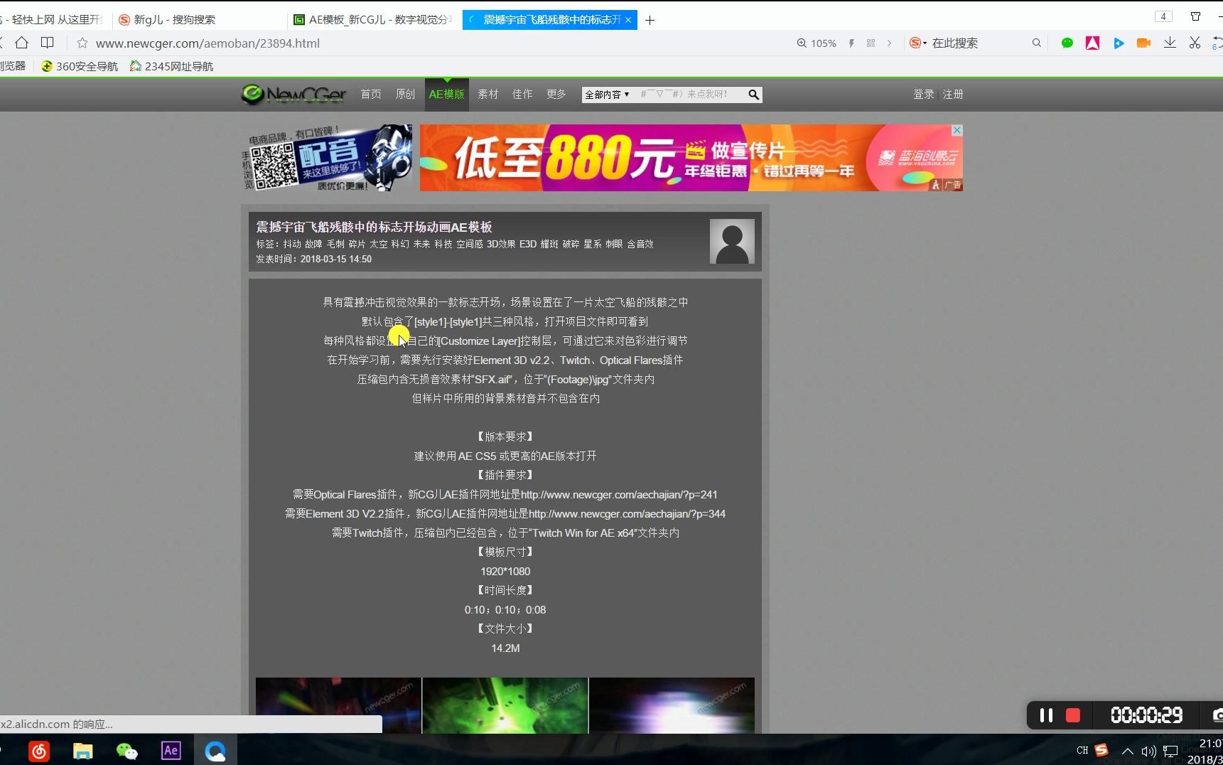Click the 震撼宇宙飞船残骸中的标志开场动画AE模板 title
The image size is (1223, 765).
374,227
